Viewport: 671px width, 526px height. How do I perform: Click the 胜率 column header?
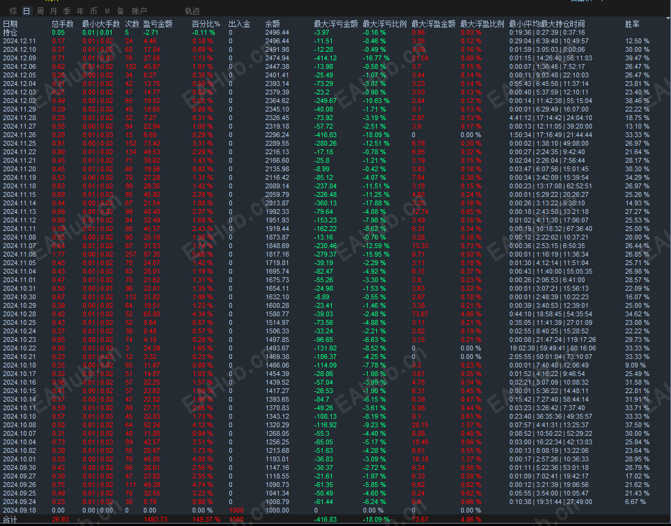pos(633,24)
